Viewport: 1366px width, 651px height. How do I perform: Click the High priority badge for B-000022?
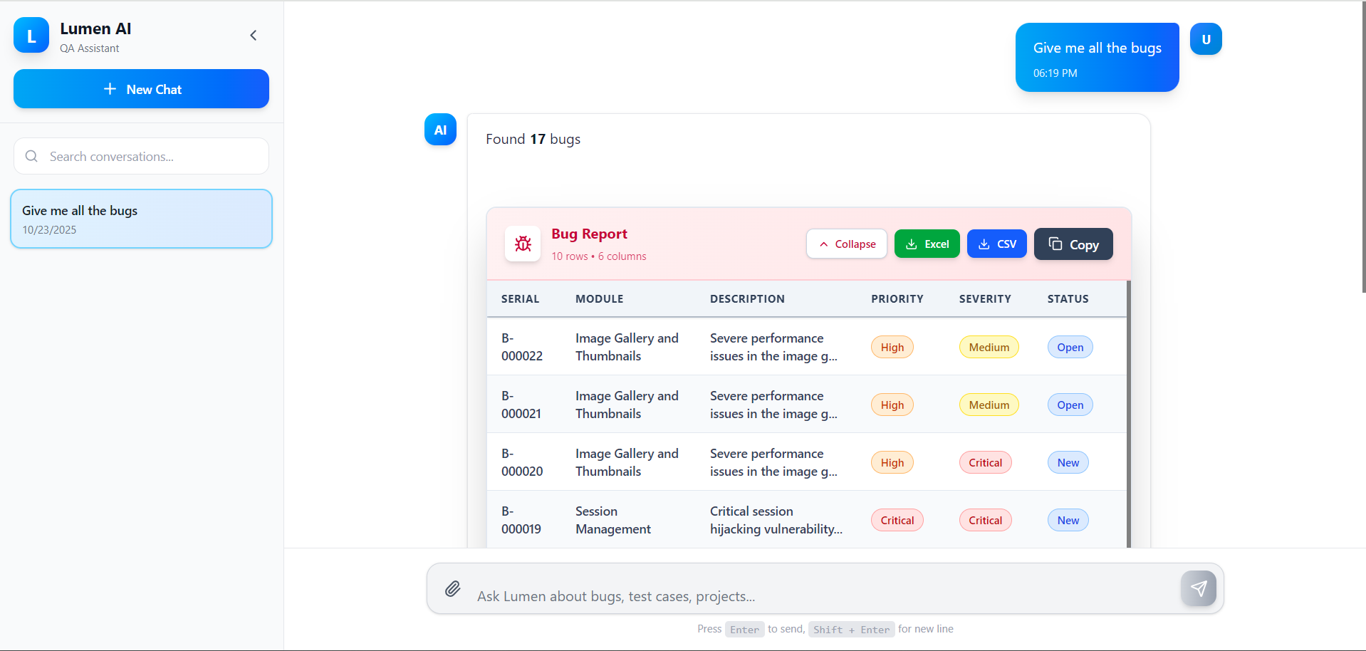point(892,347)
